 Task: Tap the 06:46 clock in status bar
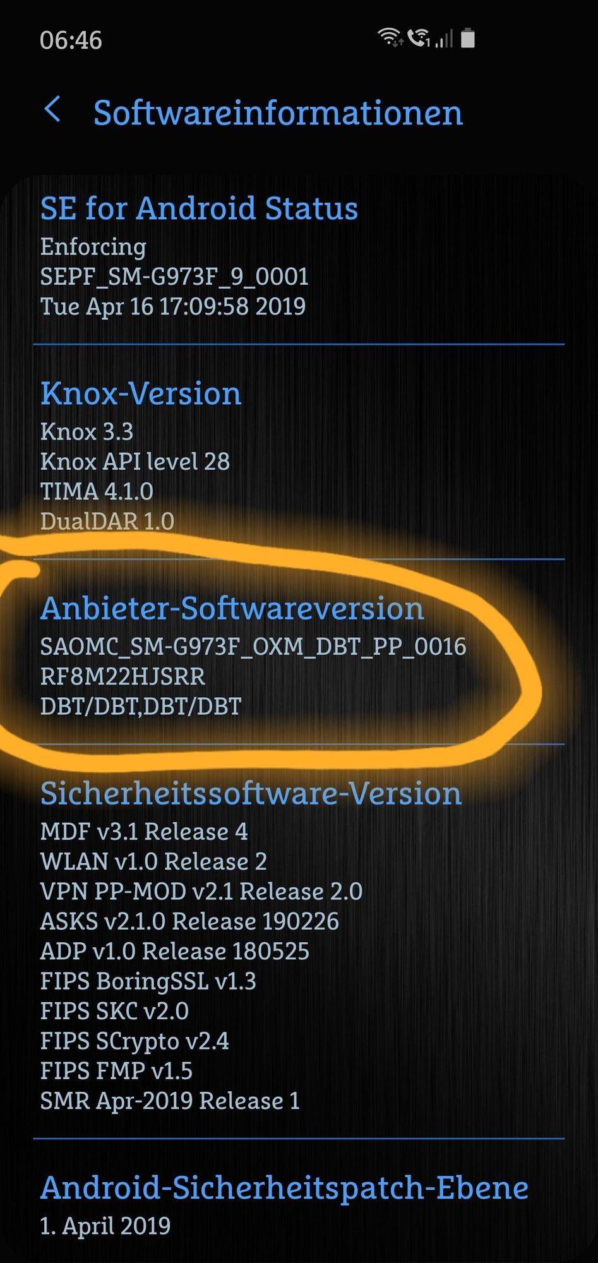click(x=71, y=40)
